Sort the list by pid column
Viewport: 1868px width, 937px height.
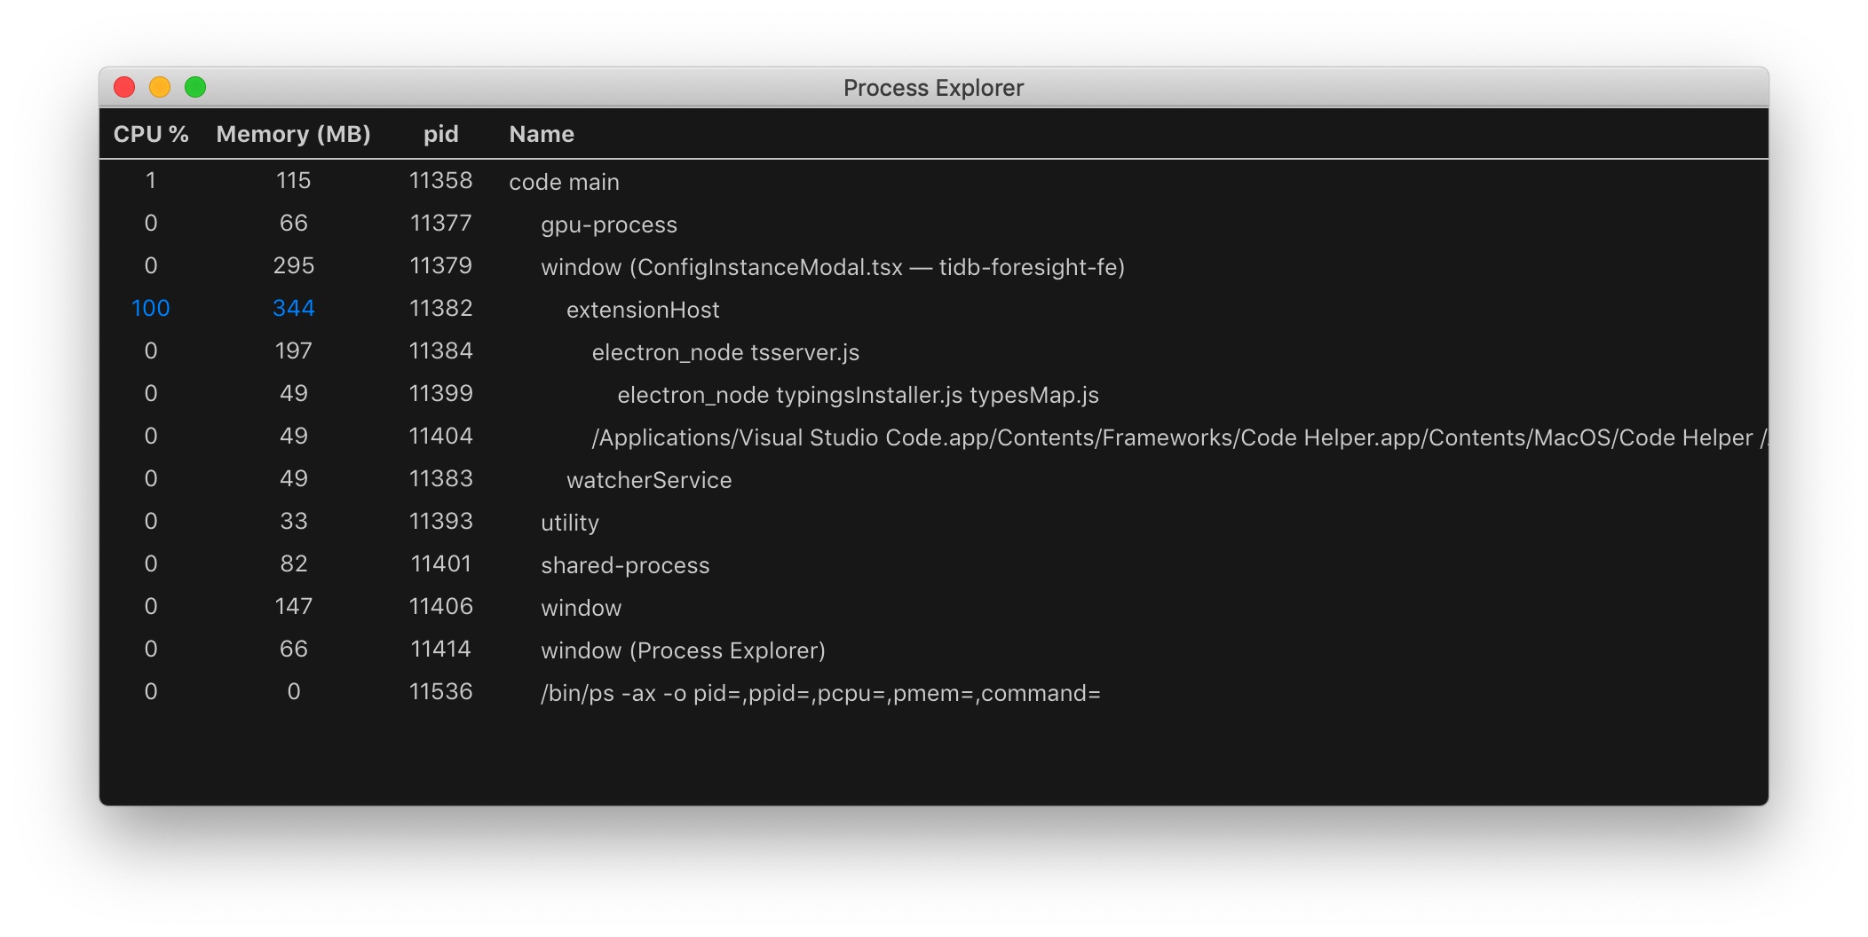[x=440, y=134]
